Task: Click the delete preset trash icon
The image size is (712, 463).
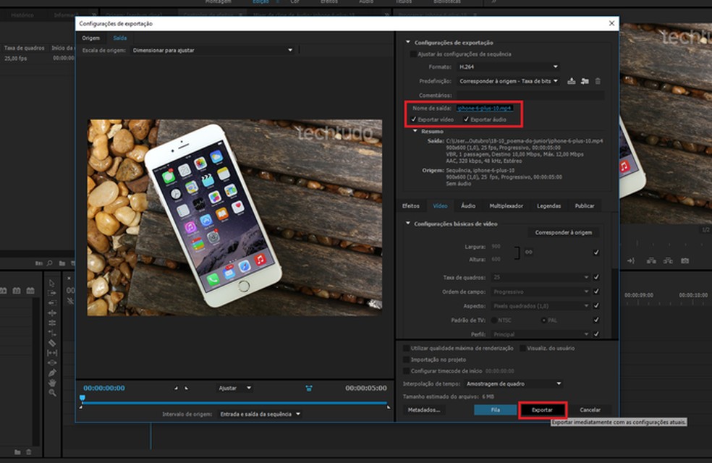Action: pyautogui.click(x=598, y=81)
